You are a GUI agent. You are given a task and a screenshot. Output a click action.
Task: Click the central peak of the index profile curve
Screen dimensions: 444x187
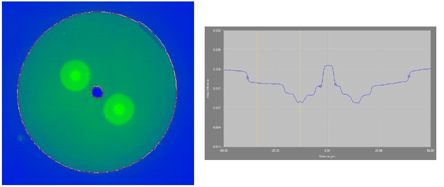pos(328,66)
